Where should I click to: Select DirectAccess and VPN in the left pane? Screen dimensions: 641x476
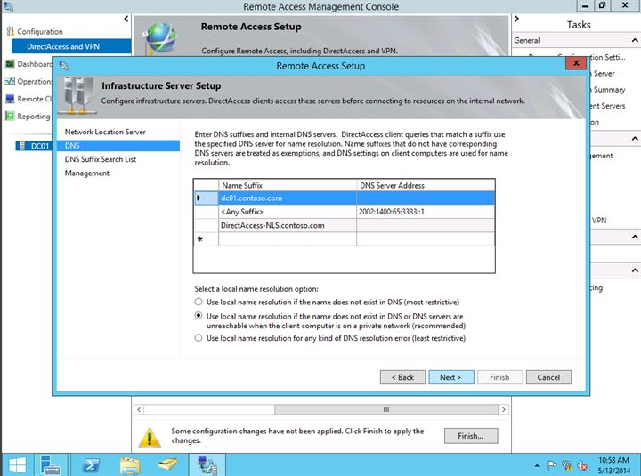71,46
